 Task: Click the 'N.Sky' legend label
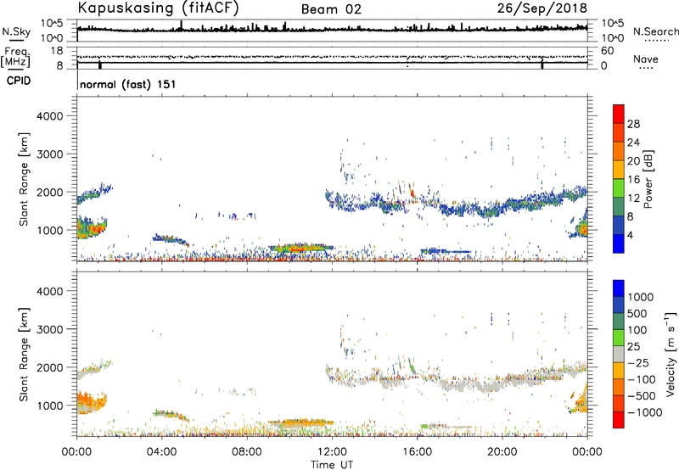16,31
